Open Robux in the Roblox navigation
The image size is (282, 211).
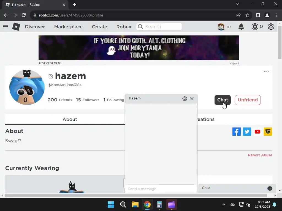click(x=124, y=27)
